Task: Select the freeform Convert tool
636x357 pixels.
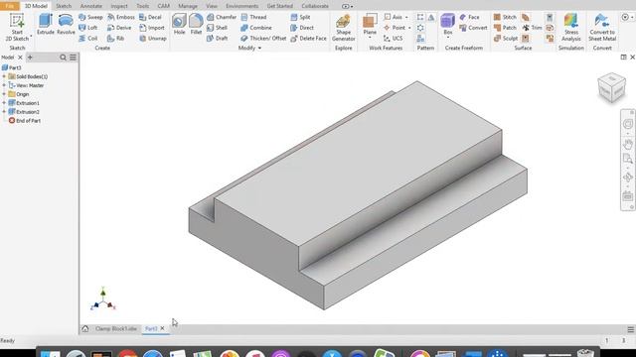Action: 473,28
